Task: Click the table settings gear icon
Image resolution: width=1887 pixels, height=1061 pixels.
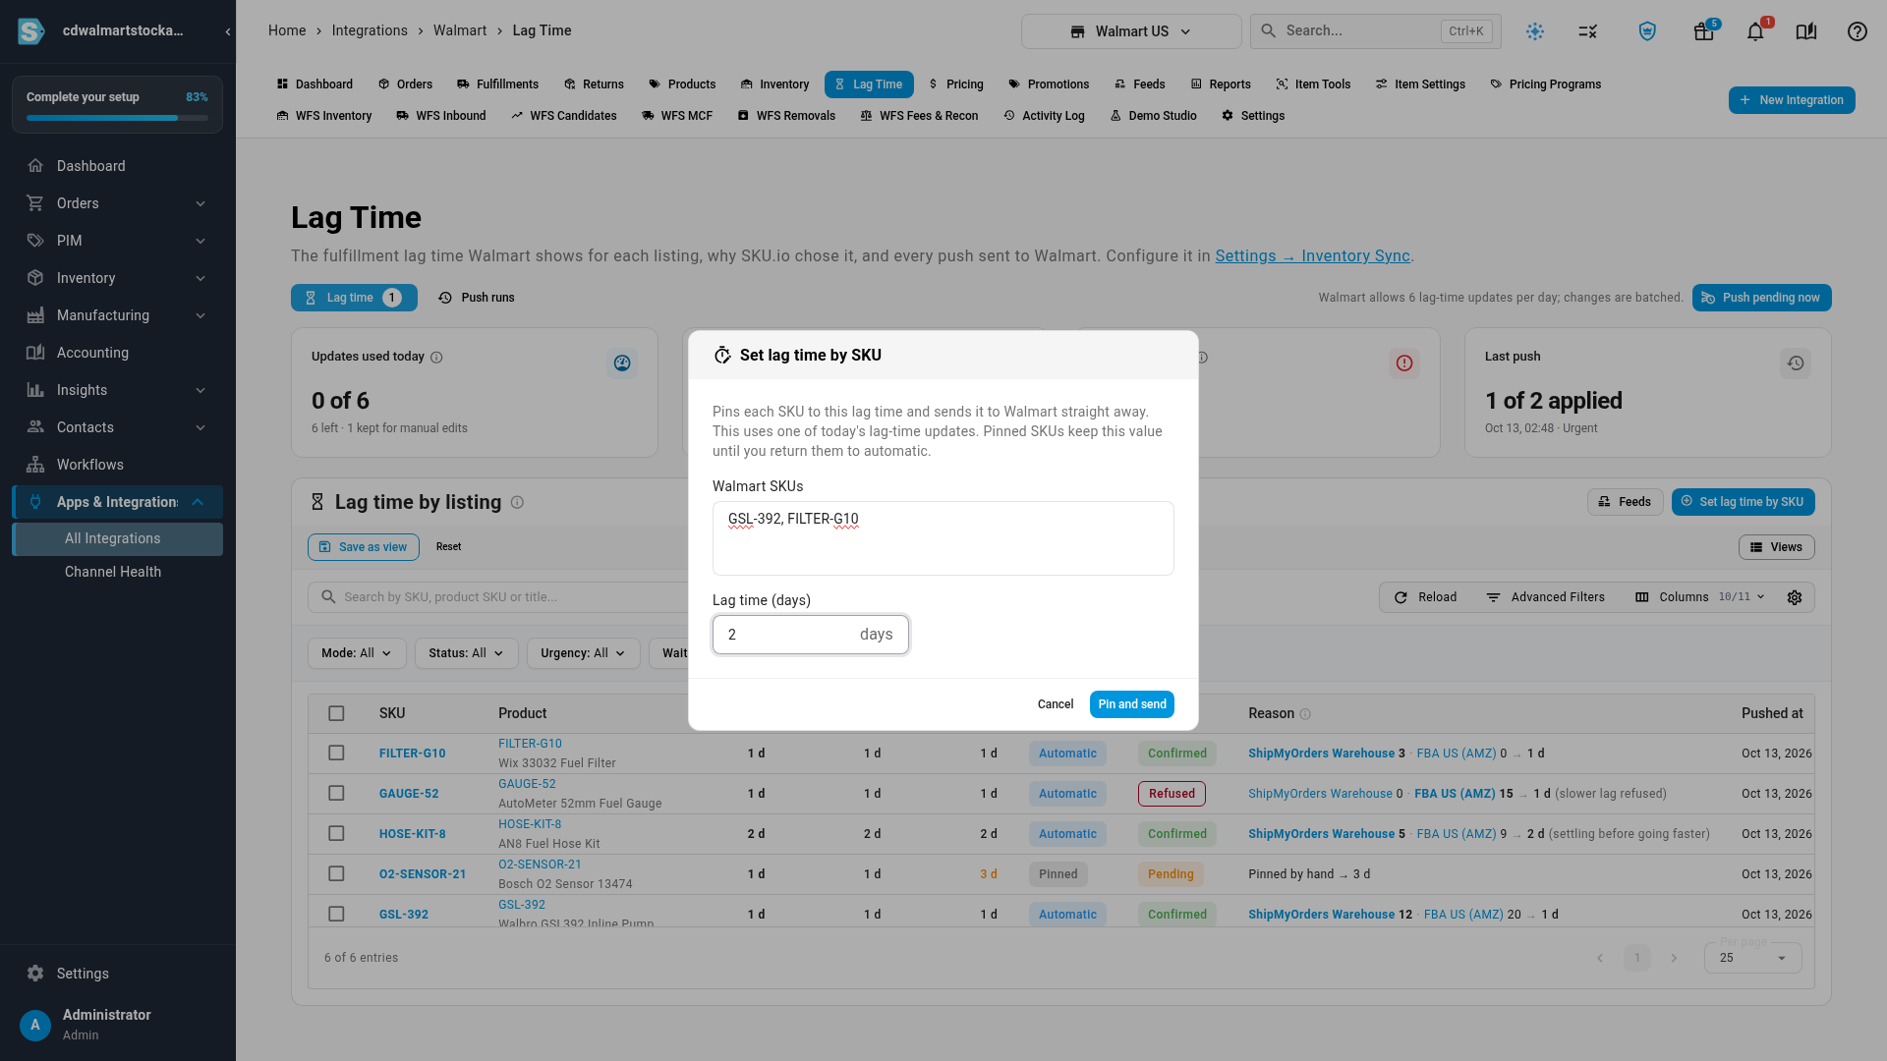Action: (x=1795, y=597)
